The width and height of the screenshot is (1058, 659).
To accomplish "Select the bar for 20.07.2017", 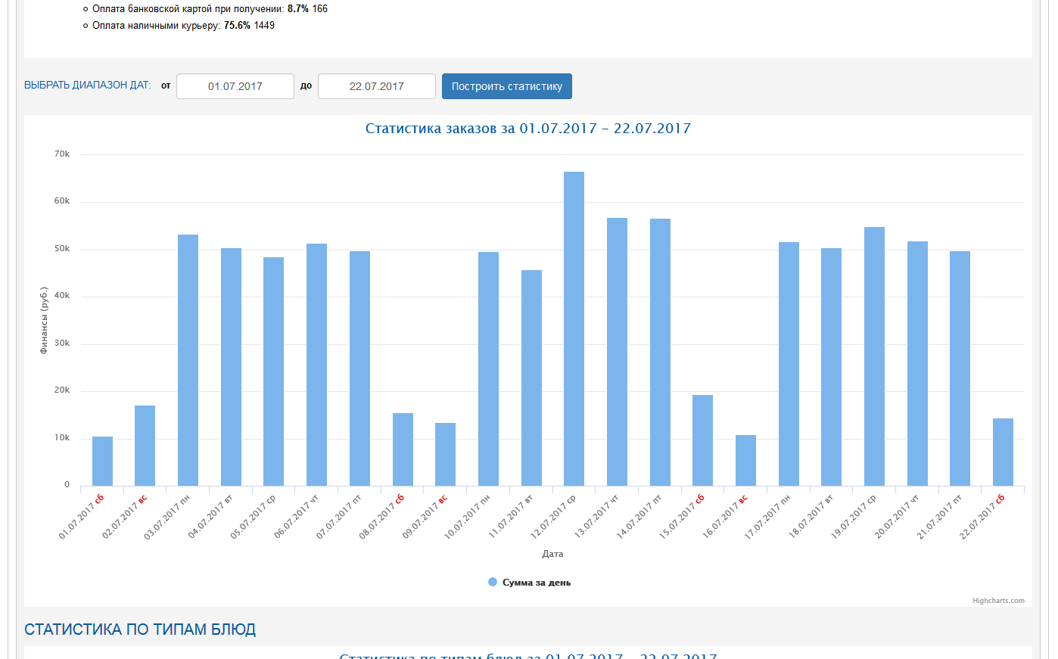I will (917, 363).
